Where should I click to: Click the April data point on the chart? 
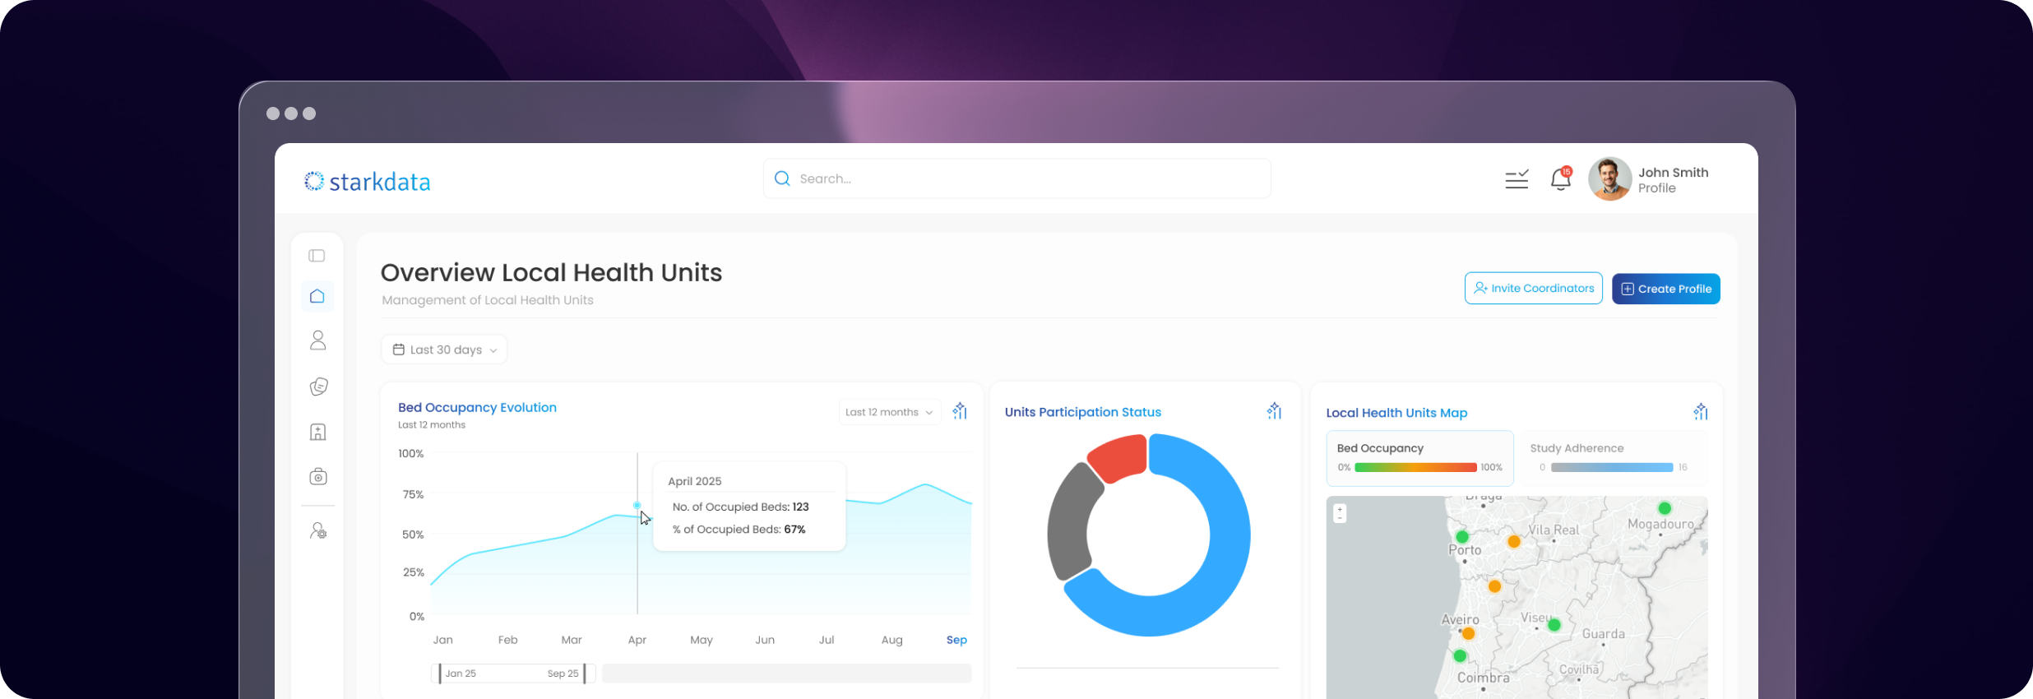pos(637,505)
